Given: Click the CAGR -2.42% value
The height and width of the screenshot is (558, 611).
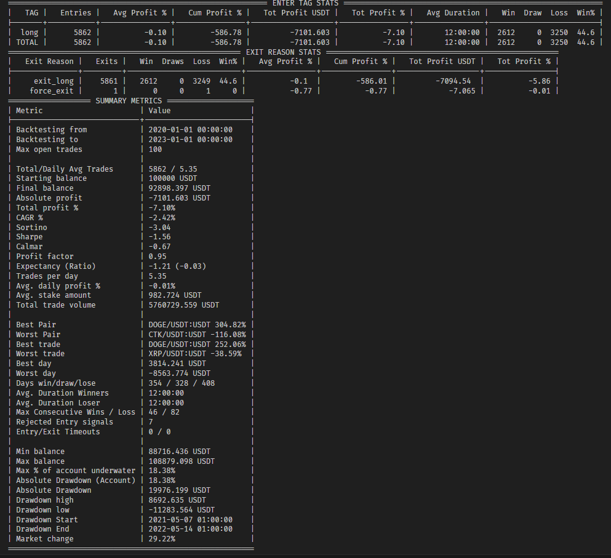Looking at the screenshot, I should [162, 217].
